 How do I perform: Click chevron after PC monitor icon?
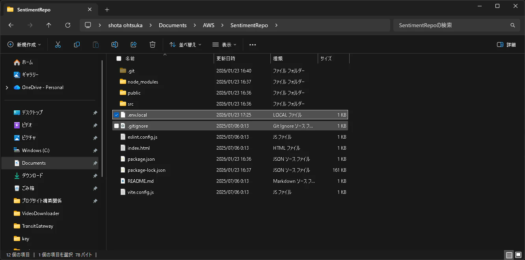(100, 25)
